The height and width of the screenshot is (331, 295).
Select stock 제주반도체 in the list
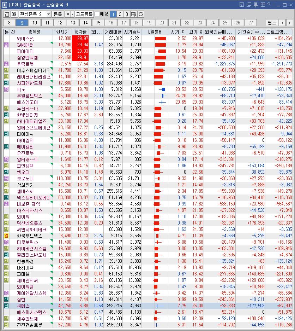coord(28,318)
